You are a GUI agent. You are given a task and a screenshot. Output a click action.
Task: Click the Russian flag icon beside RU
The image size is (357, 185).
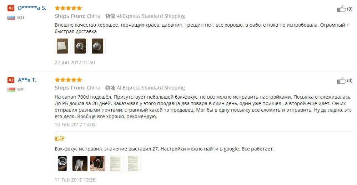pos(11,17)
